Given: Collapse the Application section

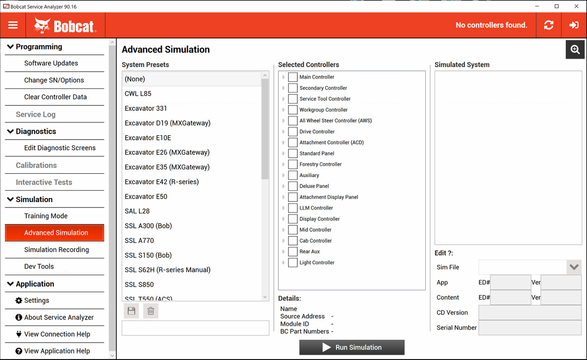Looking at the screenshot, I should pyautogui.click(x=11, y=284).
